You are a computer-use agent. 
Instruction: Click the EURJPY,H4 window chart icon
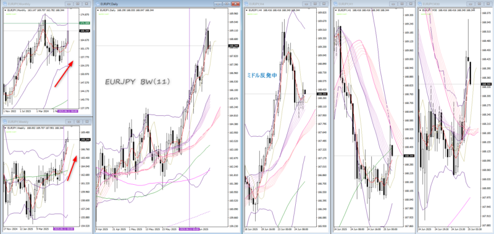(x=247, y=4)
